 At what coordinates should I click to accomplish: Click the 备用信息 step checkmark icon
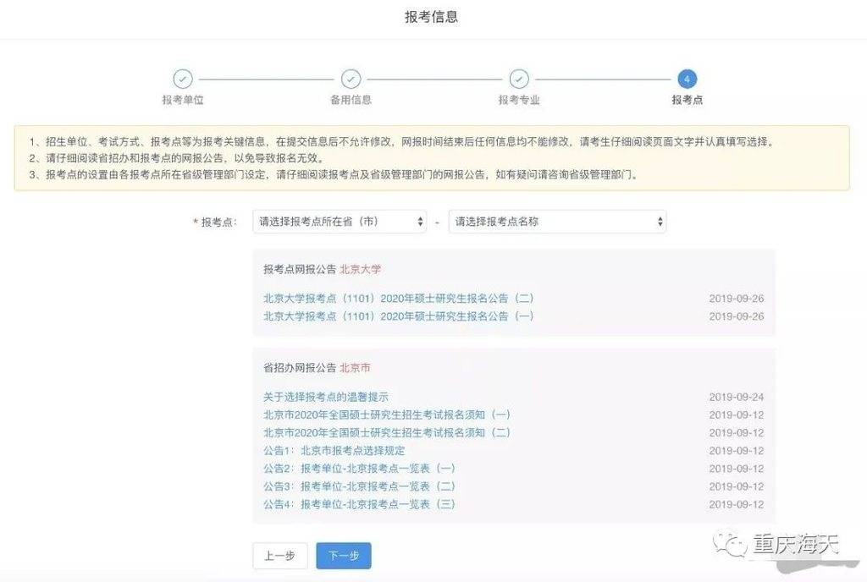point(350,77)
